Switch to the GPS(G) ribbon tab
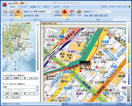This screenshot has height=106, width=132. [67, 7]
